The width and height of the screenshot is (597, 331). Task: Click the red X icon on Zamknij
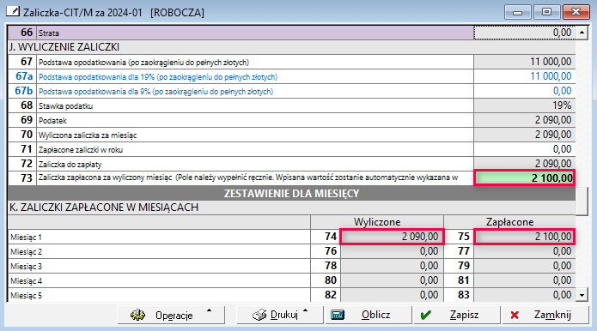(x=515, y=315)
